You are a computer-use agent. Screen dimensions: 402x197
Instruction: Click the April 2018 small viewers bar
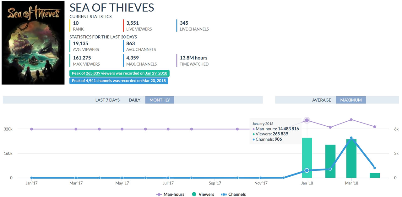[375, 175]
